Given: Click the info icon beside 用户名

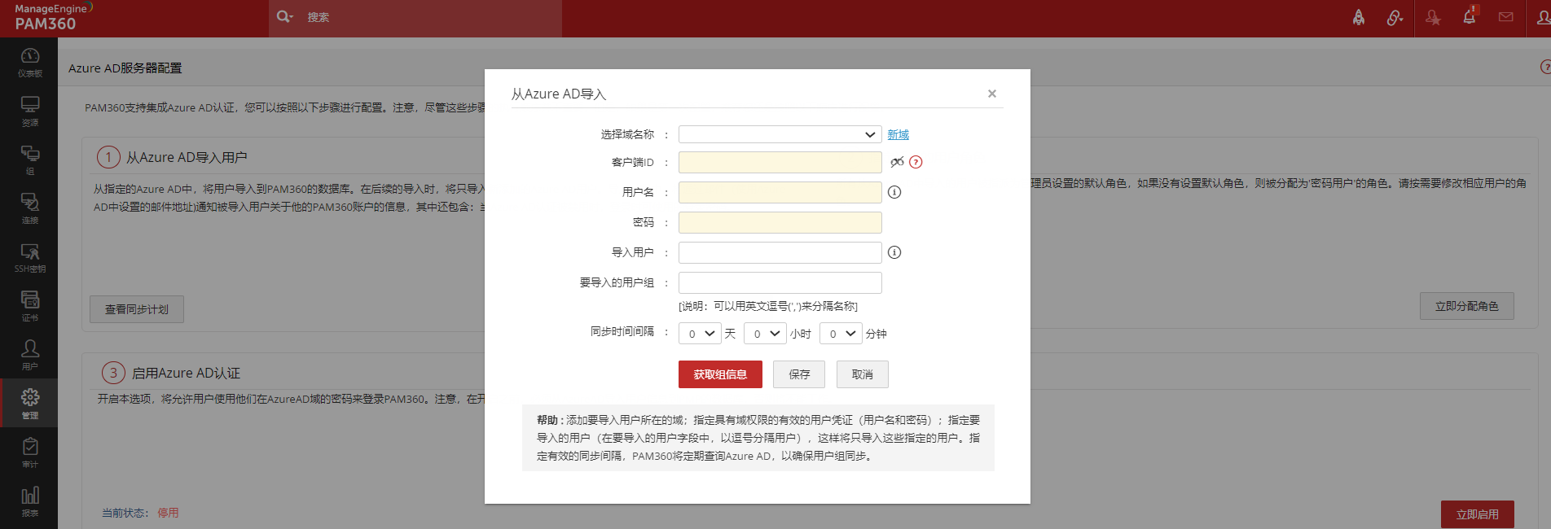Looking at the screenshot, I should click(x=894, y=192).
